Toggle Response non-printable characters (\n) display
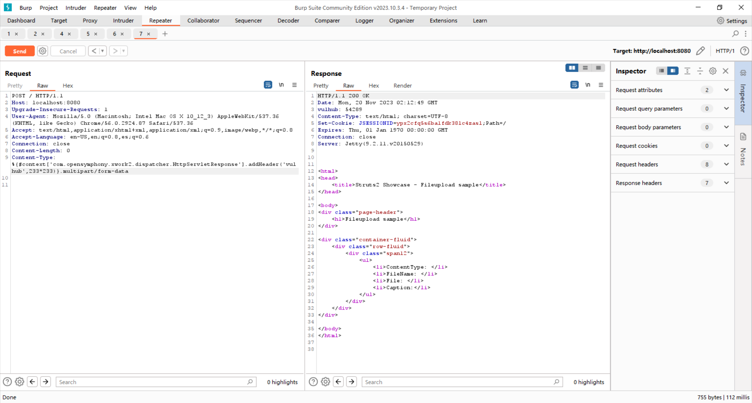Screen dimensions: 752x403 [x=587, y=85]
